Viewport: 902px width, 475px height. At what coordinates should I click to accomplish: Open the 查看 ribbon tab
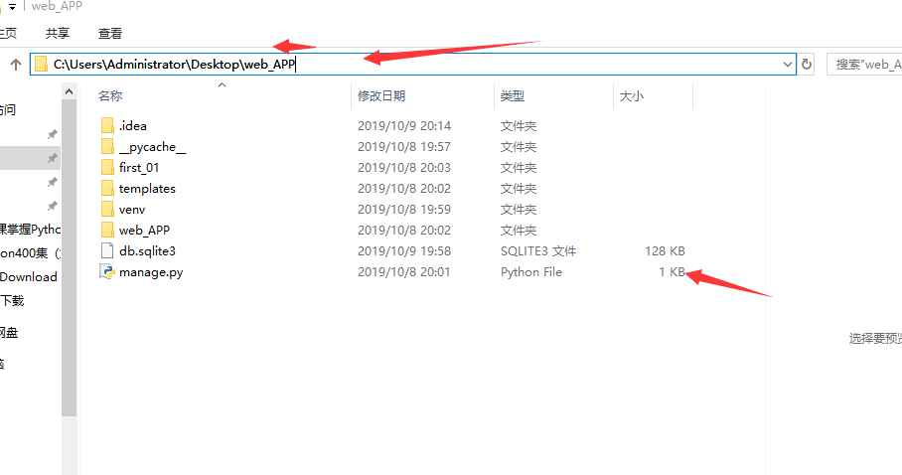(x=110, y=34)
